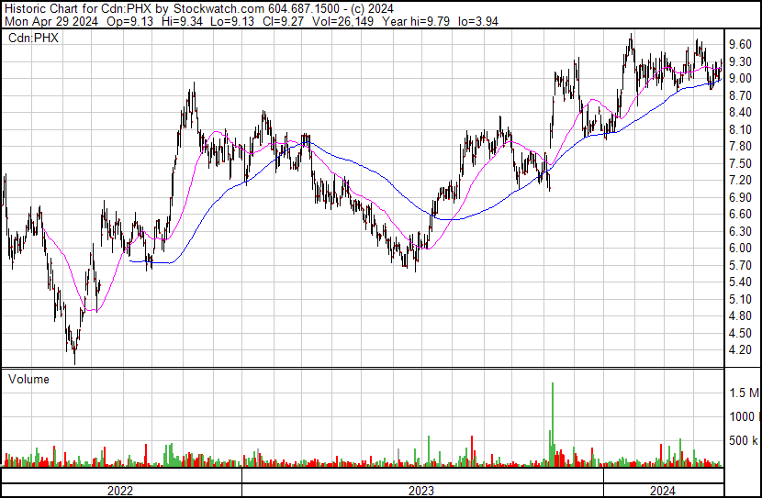
Task: Click the 1000 volume axis label
Action: [742, 416]
